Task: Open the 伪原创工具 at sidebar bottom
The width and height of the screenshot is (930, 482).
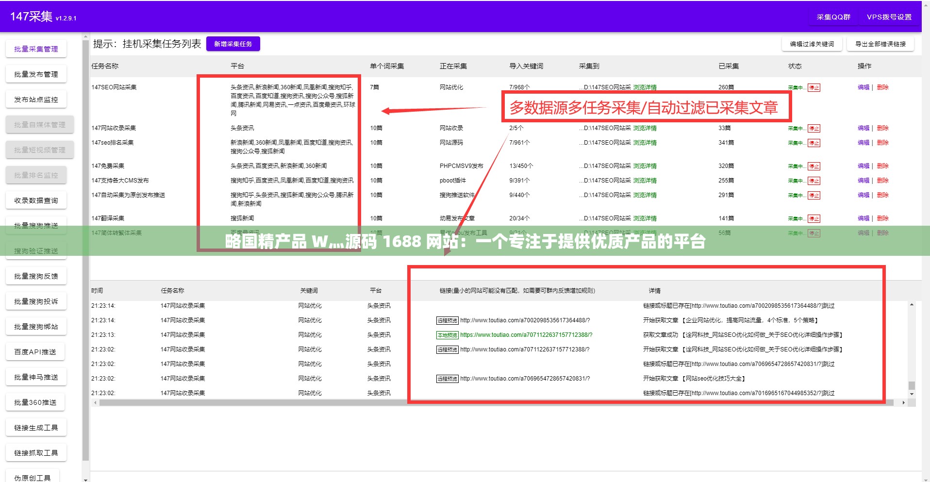Action: click(32, 477)
